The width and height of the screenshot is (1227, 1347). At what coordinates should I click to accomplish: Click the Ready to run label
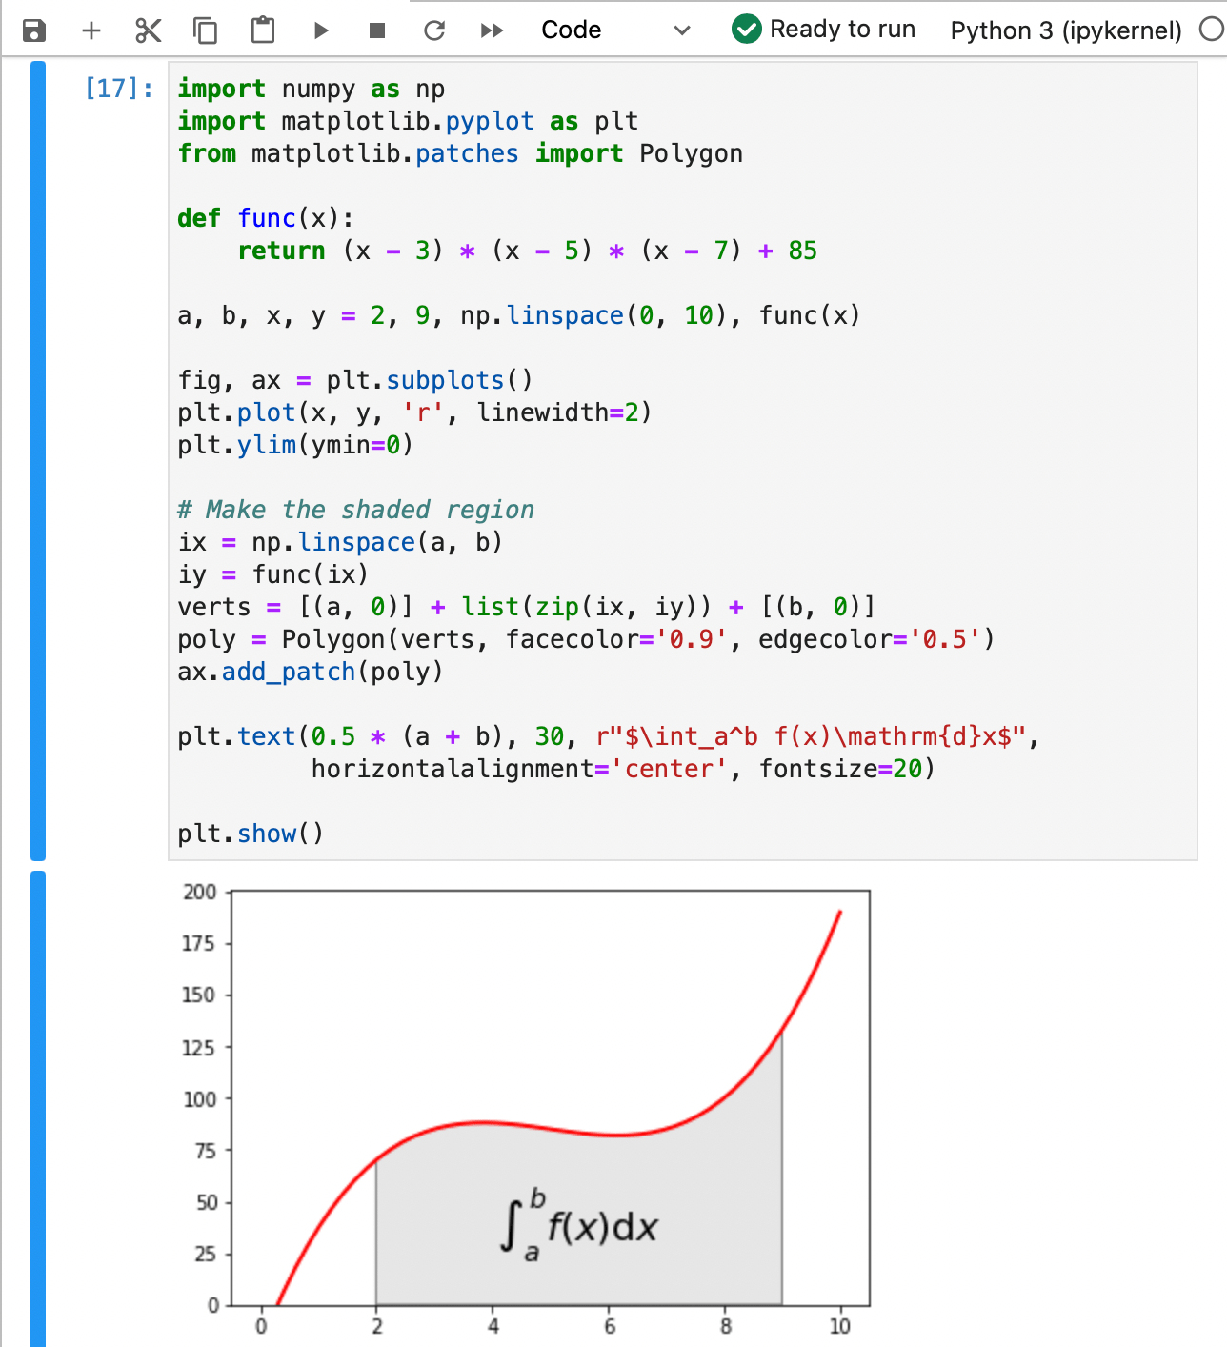(x=844, y=30)
